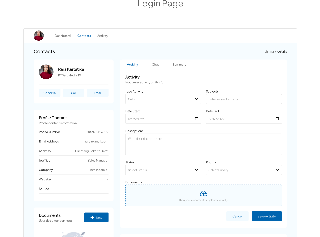Click the cloud upload icon in Documents
Viewport: 320px width, 237px height.
click(x=204, y=194)
